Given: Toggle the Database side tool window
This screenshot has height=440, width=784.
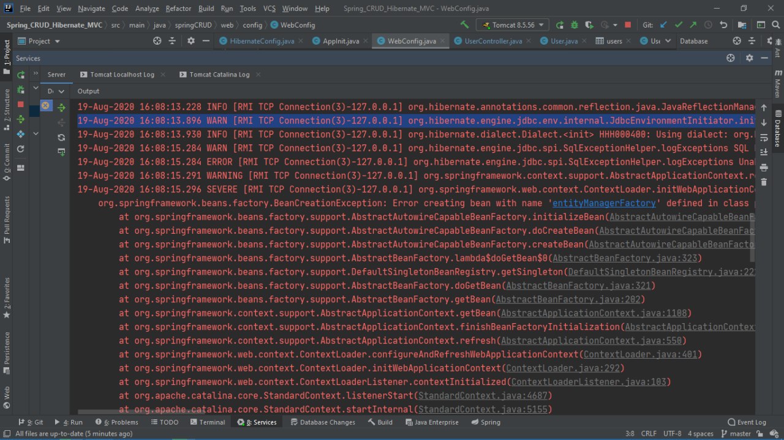Looking at the screenshot, I should 778,129.
